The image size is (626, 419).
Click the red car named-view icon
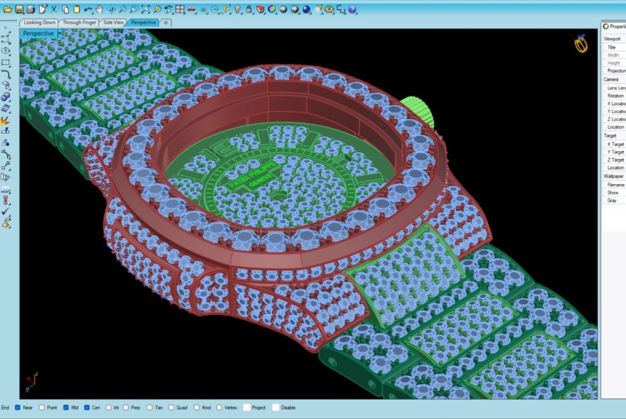tap(191, 9)
